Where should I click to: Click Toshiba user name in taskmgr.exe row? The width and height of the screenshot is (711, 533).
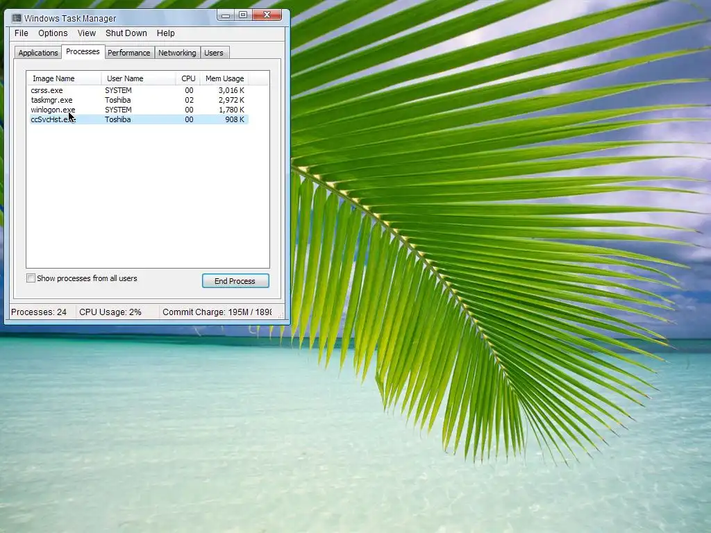click(x=118, y=100)
